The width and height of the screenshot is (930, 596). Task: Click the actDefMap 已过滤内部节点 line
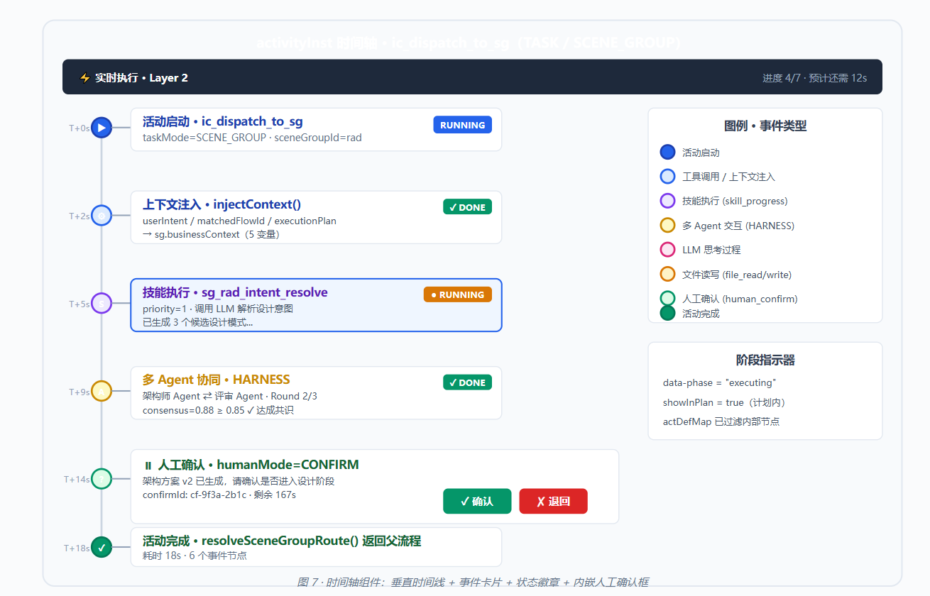721,421
